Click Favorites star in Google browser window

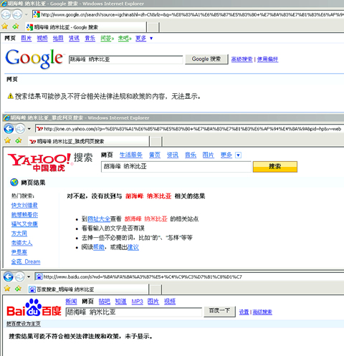point(5,27)
